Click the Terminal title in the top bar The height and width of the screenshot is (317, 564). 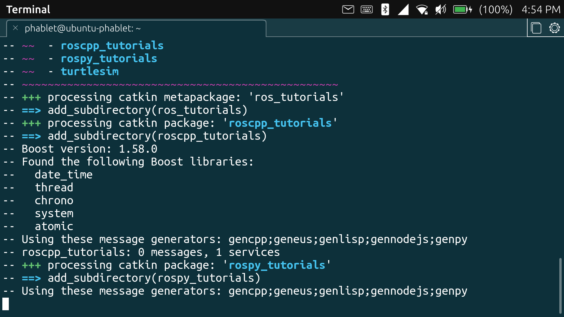click(x=28, y=9)
